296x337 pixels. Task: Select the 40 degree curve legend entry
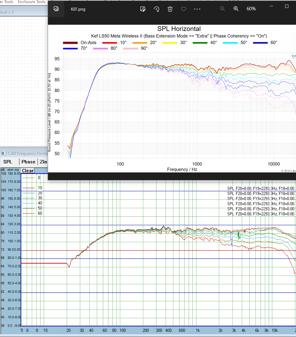pyautogui.click(x=32, y=203)
